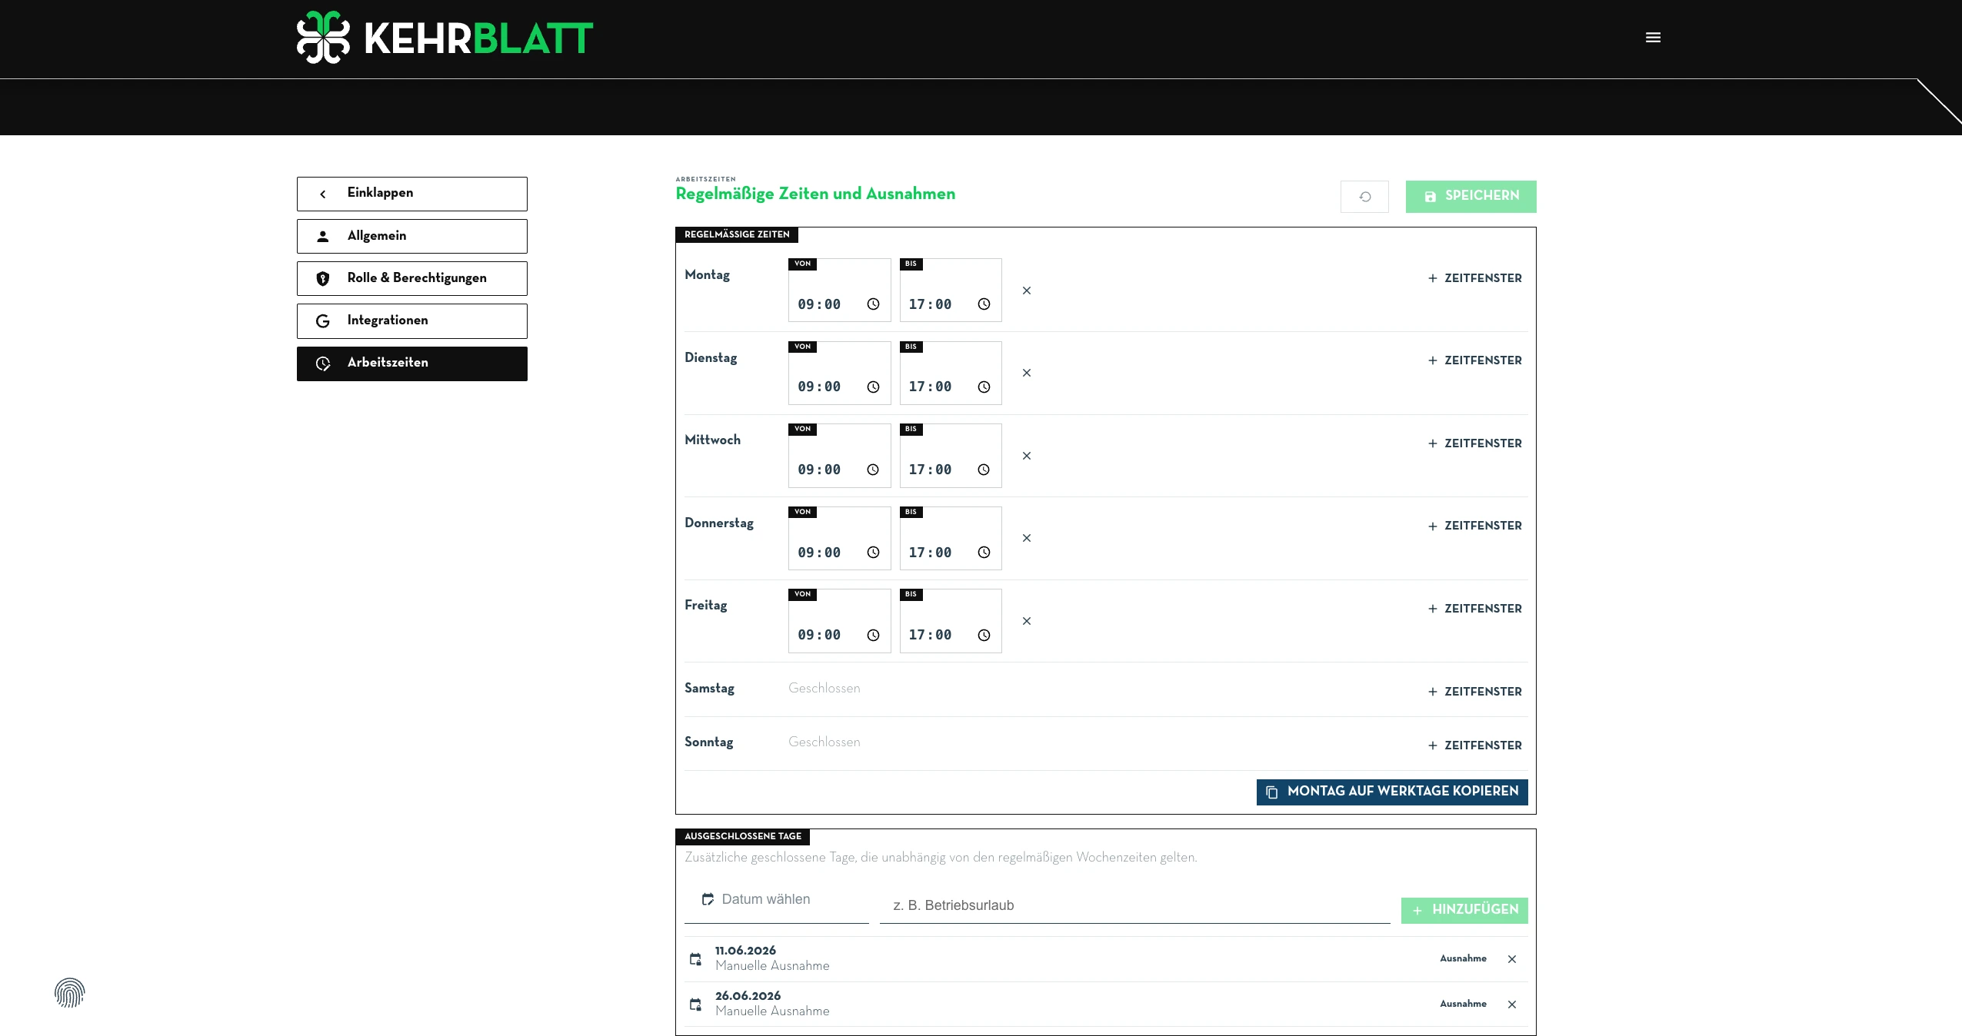The width and height of the screenshot is (1962, 1036).
Task: Remove the 26.06.2026 exception entry
Action: (x=1512, y=1004)
